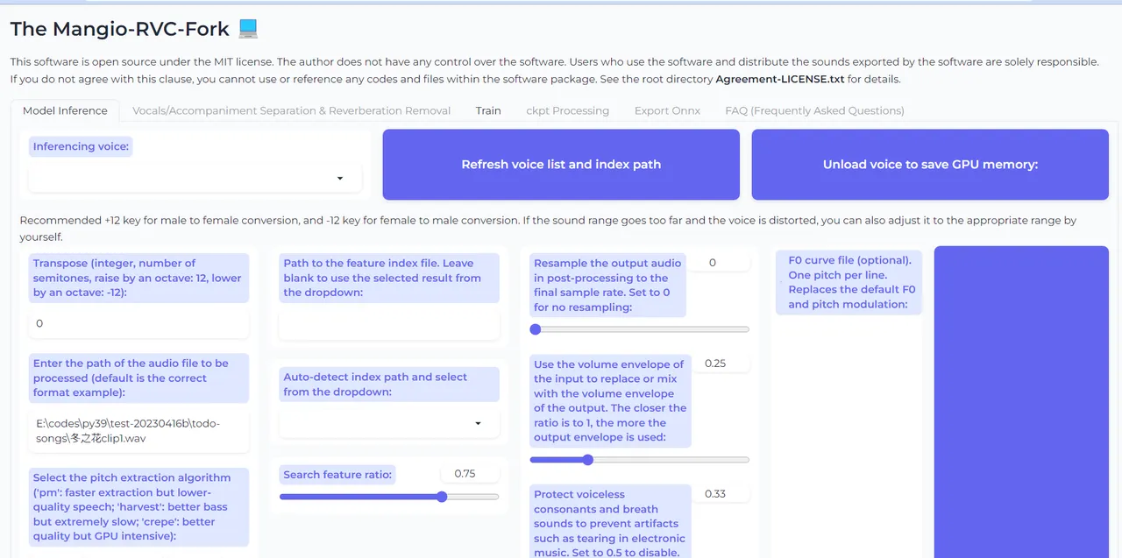
Task: Click the F0 curve file upload area
Action: 1021,401
